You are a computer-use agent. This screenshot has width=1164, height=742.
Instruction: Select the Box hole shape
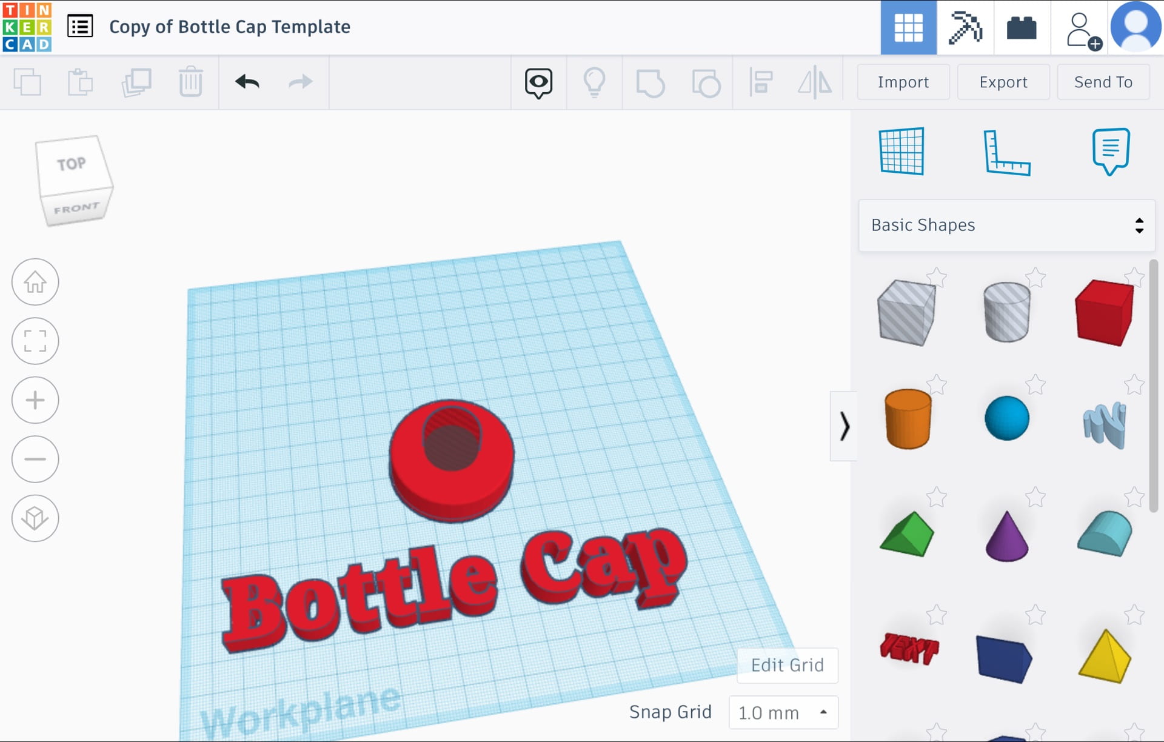(x=906, y=312)
